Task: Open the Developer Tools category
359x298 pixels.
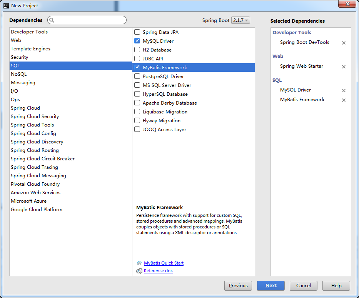Action: click(29, 32)
